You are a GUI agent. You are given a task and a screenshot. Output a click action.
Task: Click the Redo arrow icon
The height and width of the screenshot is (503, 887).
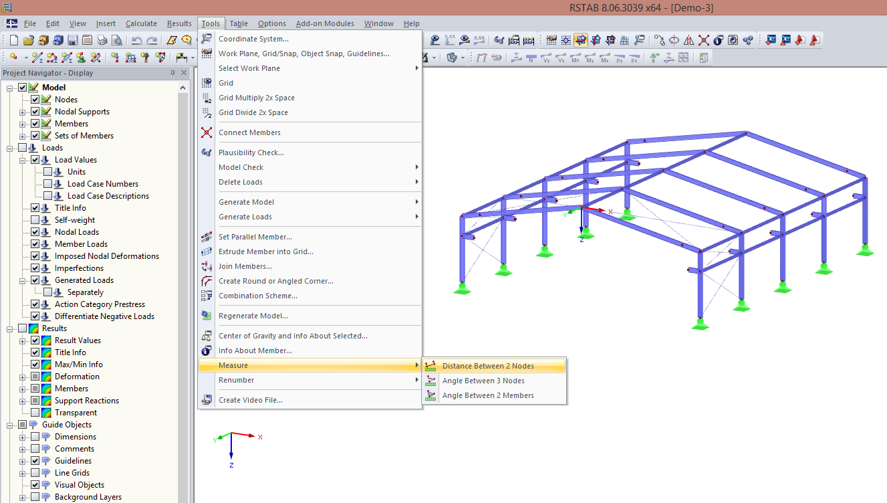tap(152, 40)
